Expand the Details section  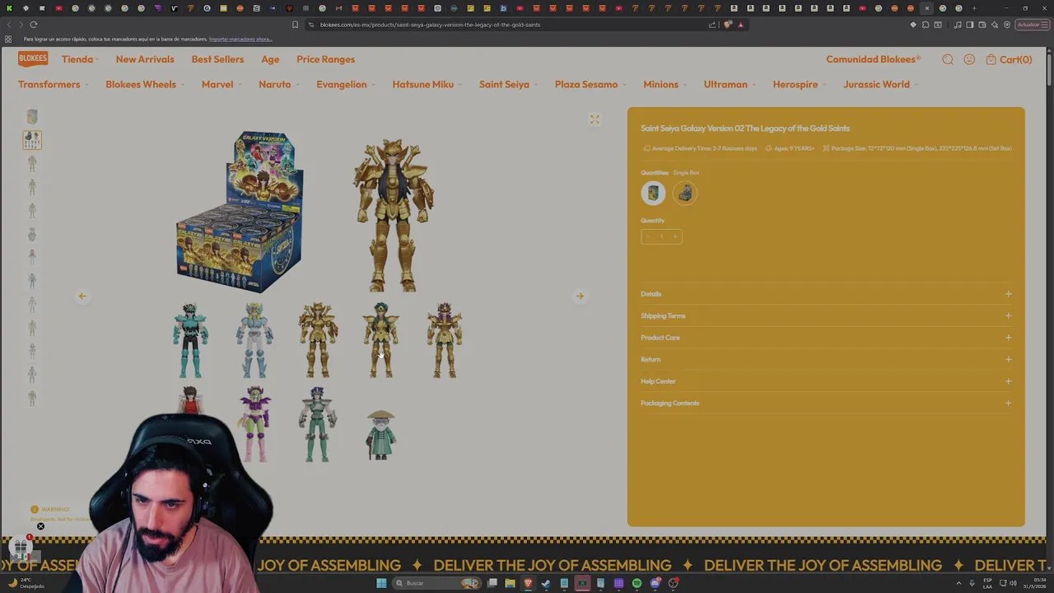[826, 294]
